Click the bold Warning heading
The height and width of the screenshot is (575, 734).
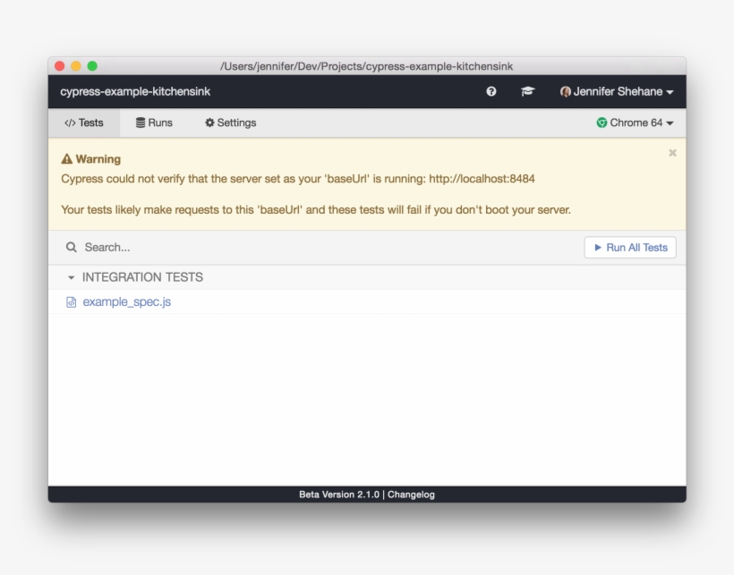98,159
